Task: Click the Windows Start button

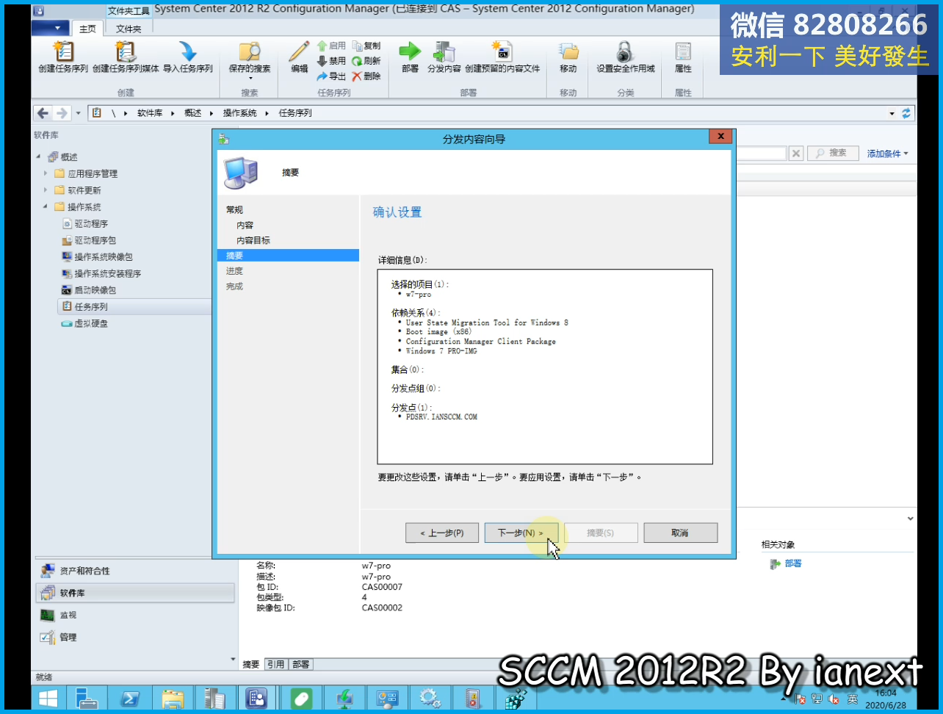Action: point(48,698)
